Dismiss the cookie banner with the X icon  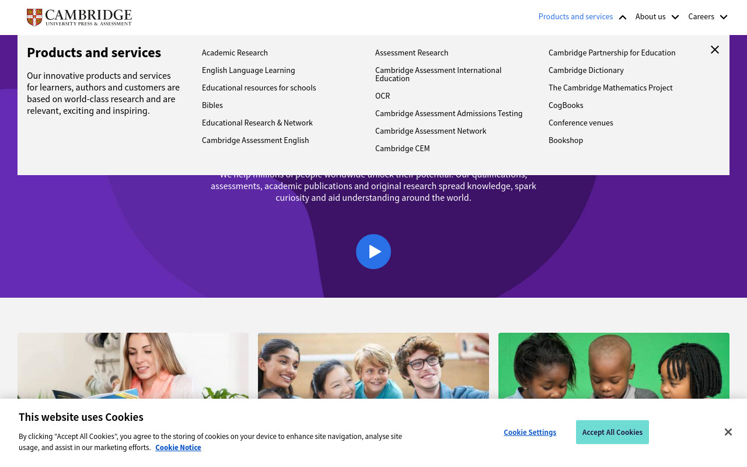(x=728, y=432)
